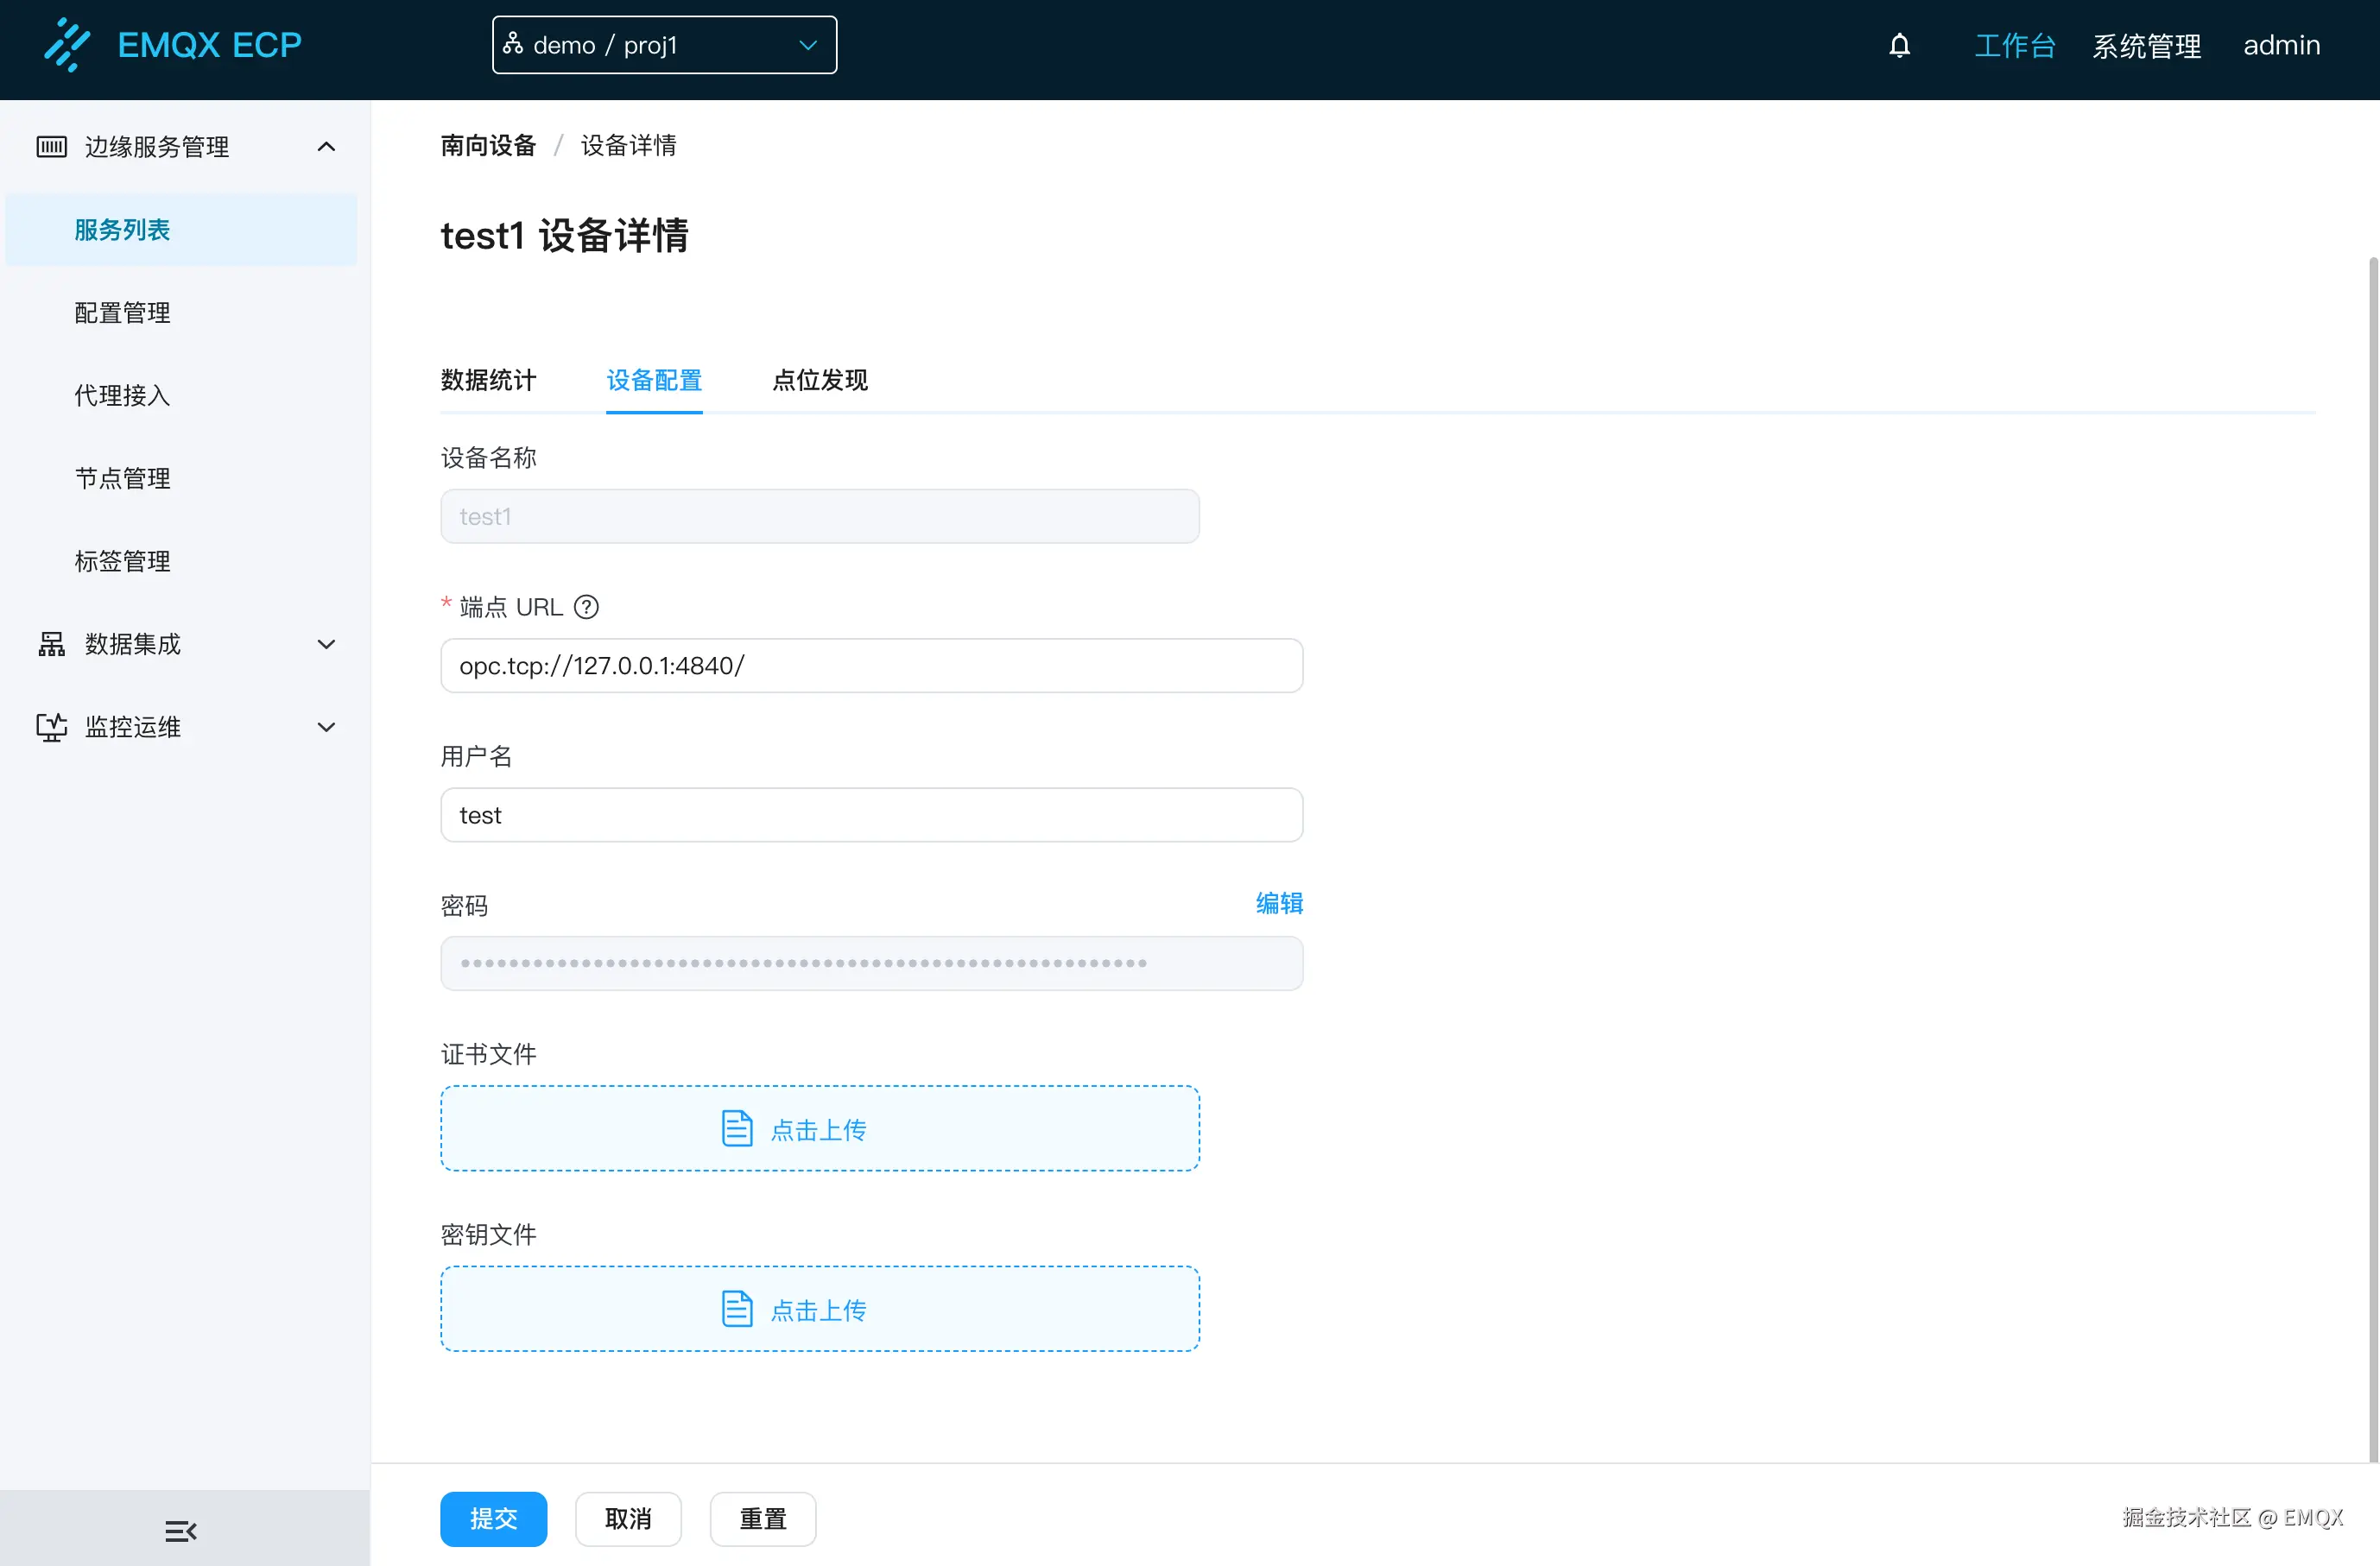
Task: Click the 边缘服务管理 sidebar icon
Action: click(x=51, y=146)
